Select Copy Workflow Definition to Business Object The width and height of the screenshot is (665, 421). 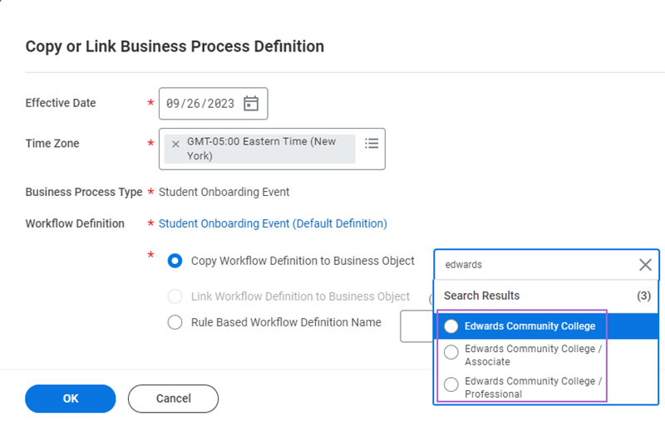(x=175, y=261)
